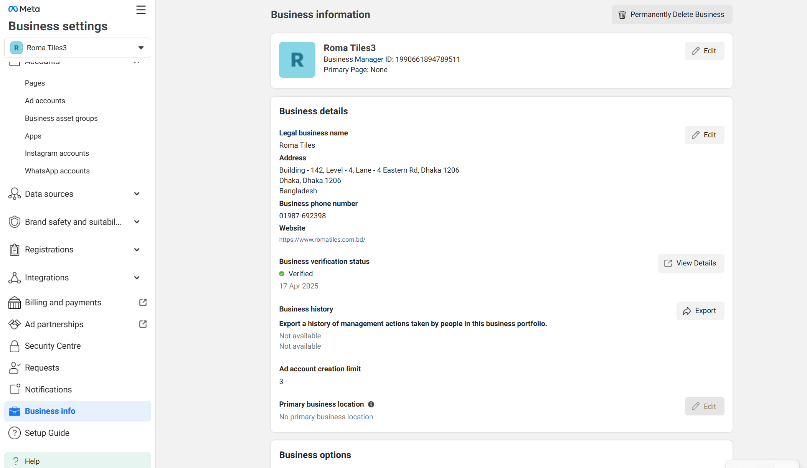
Task: Open Ad accounts in the sidebar
Action: point(45,101)
